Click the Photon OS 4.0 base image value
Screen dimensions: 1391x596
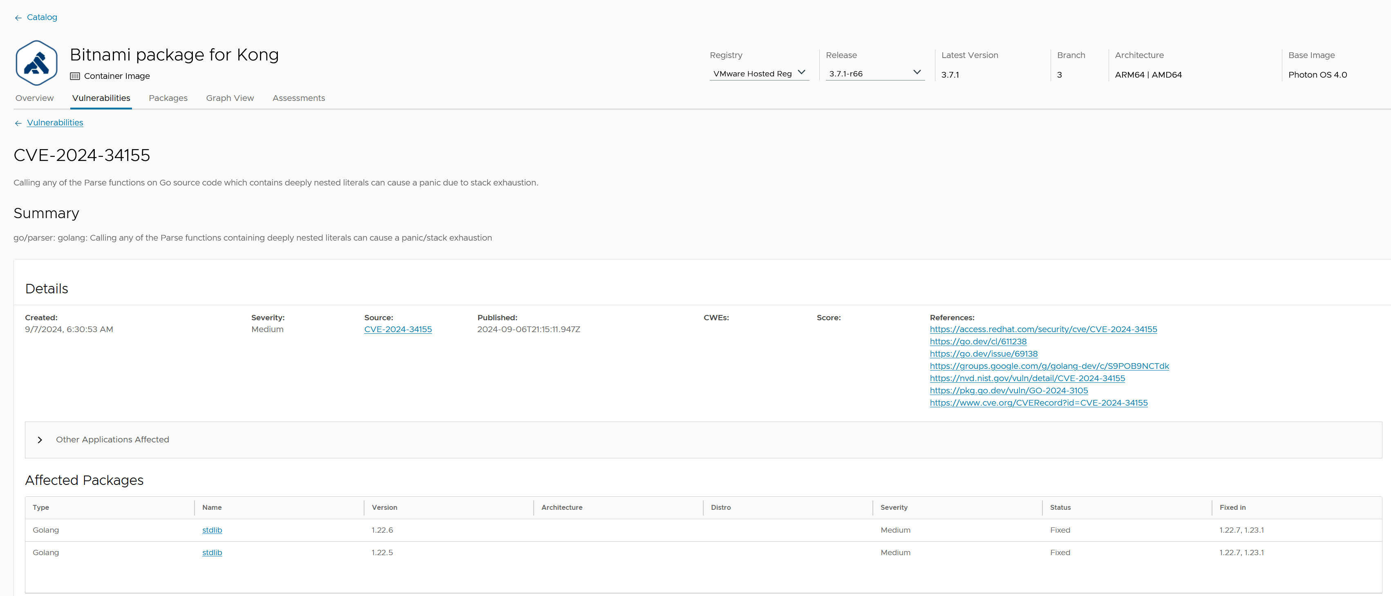1317,75
